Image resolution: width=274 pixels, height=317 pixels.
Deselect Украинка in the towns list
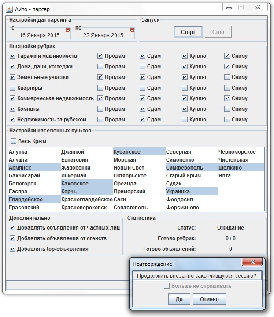pyautogui.click(x=192, y=192)
